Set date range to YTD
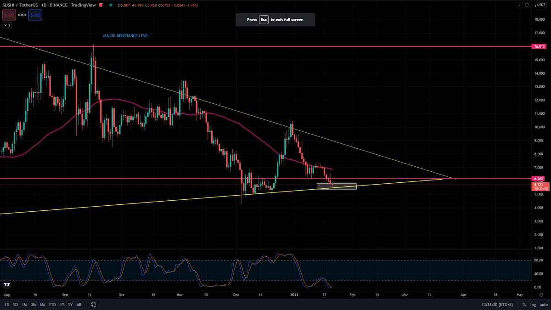 52,304
